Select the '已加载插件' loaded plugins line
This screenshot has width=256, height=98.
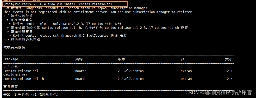tap(75, 8)
